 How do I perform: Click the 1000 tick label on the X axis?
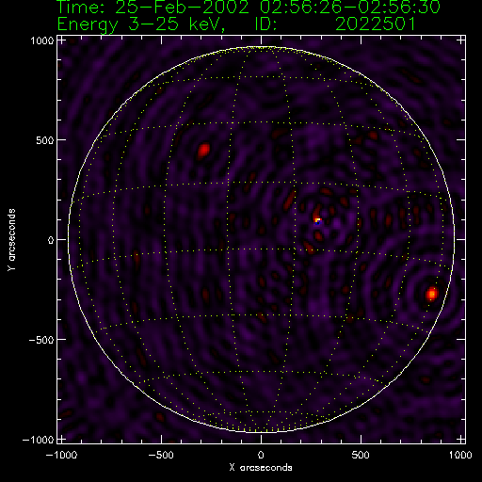pos(460,455)
